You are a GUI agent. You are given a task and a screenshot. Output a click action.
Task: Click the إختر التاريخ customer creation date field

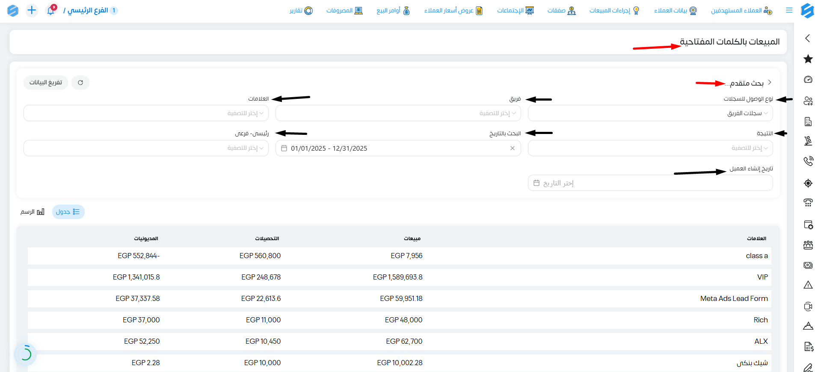[650, 183]
